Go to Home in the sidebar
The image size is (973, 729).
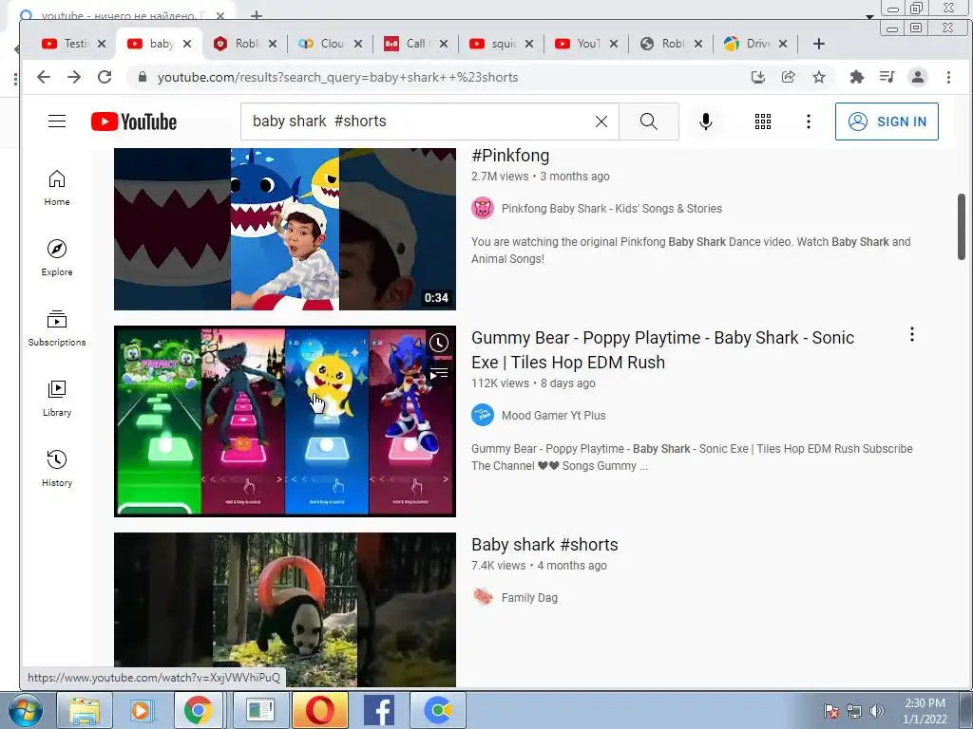(56, 188)
